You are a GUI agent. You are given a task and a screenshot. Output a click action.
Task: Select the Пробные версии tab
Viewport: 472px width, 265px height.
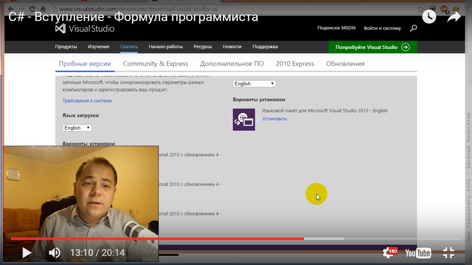coord(85,64)
